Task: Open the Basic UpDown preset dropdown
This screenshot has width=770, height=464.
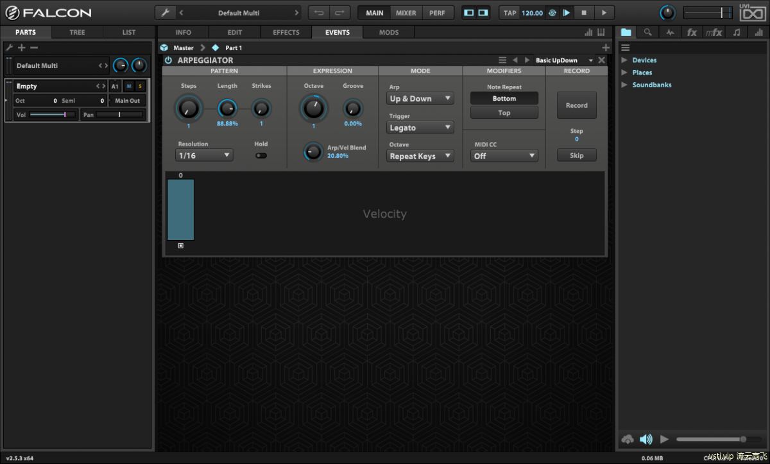Action: 564,60
